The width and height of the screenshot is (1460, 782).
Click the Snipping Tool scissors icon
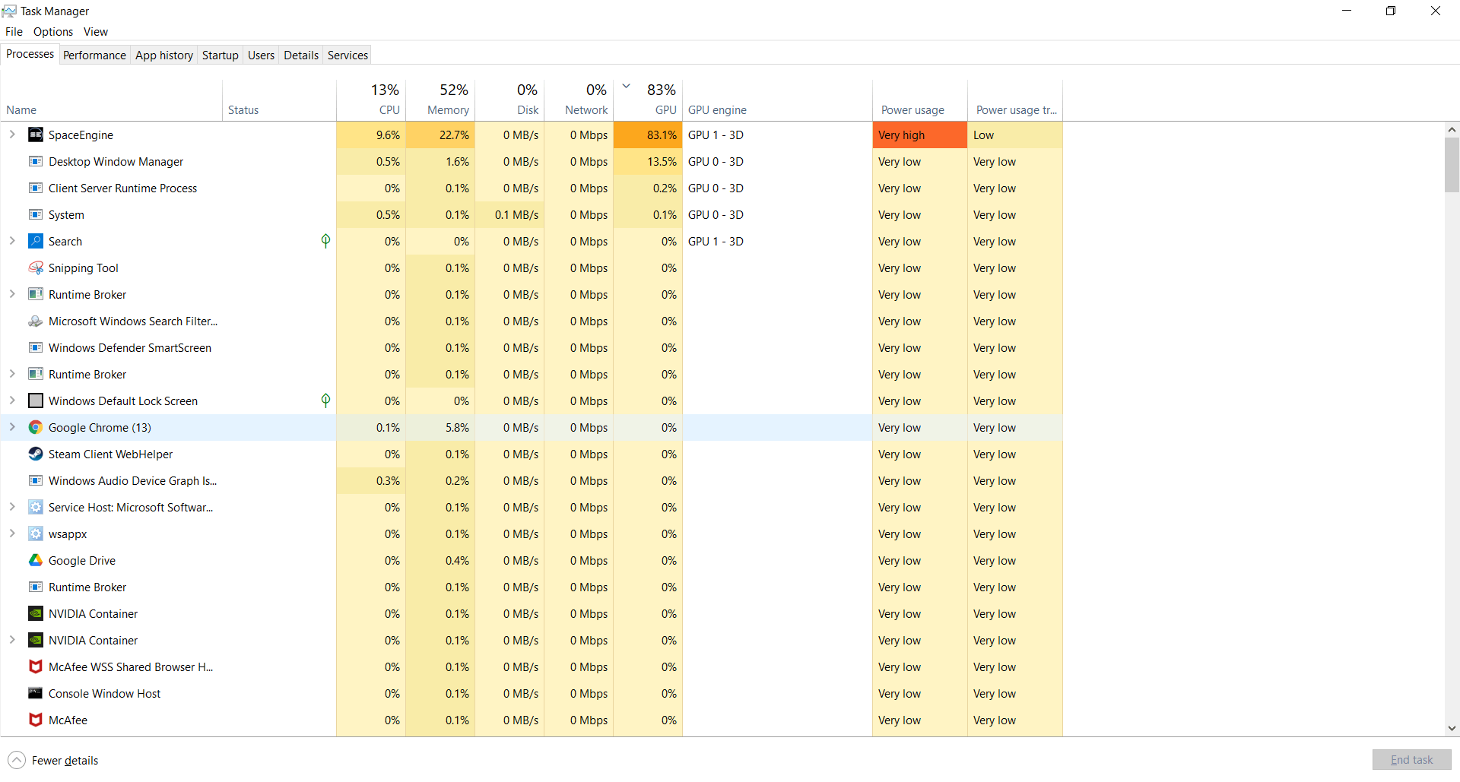[36, 268]
